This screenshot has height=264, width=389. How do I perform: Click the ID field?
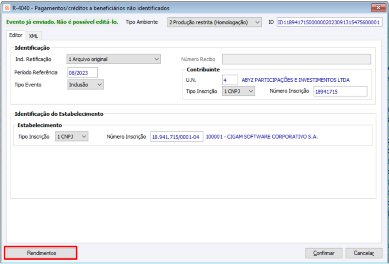330,22
